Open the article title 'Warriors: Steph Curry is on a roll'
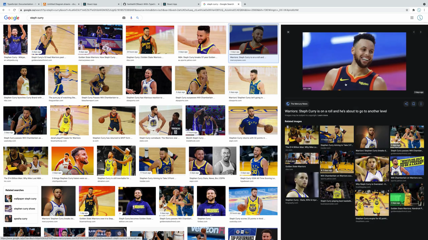428x240 pixels. coord(336,111)
